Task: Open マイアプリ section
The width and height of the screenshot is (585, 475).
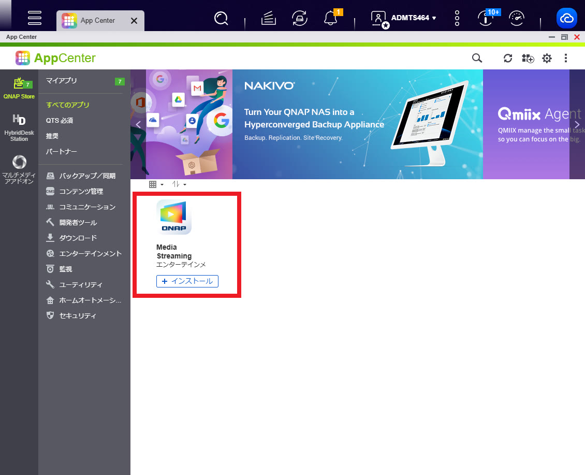Action: tap(61, 81)
